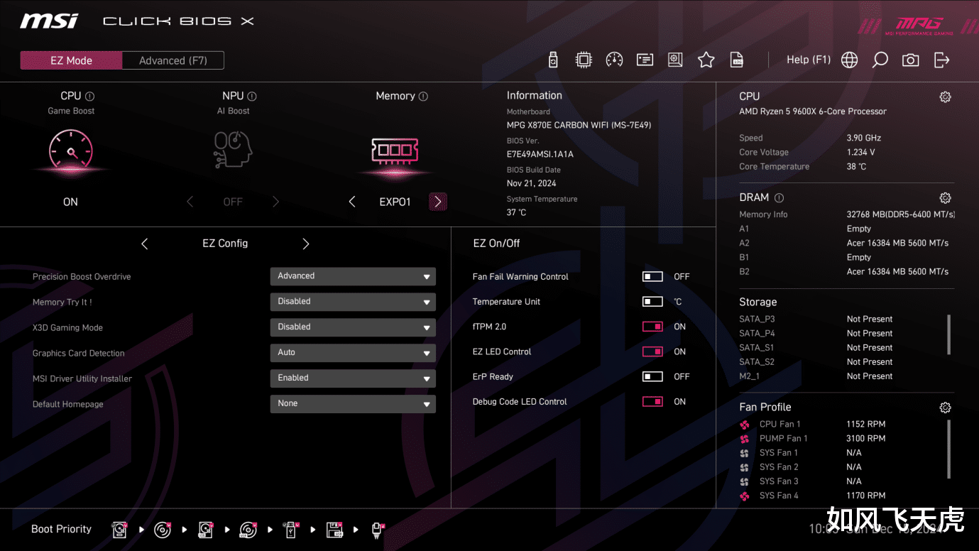Click the info icon beside Memory
The width and height of the screenshot is (979, 551).
coord(423,97)
